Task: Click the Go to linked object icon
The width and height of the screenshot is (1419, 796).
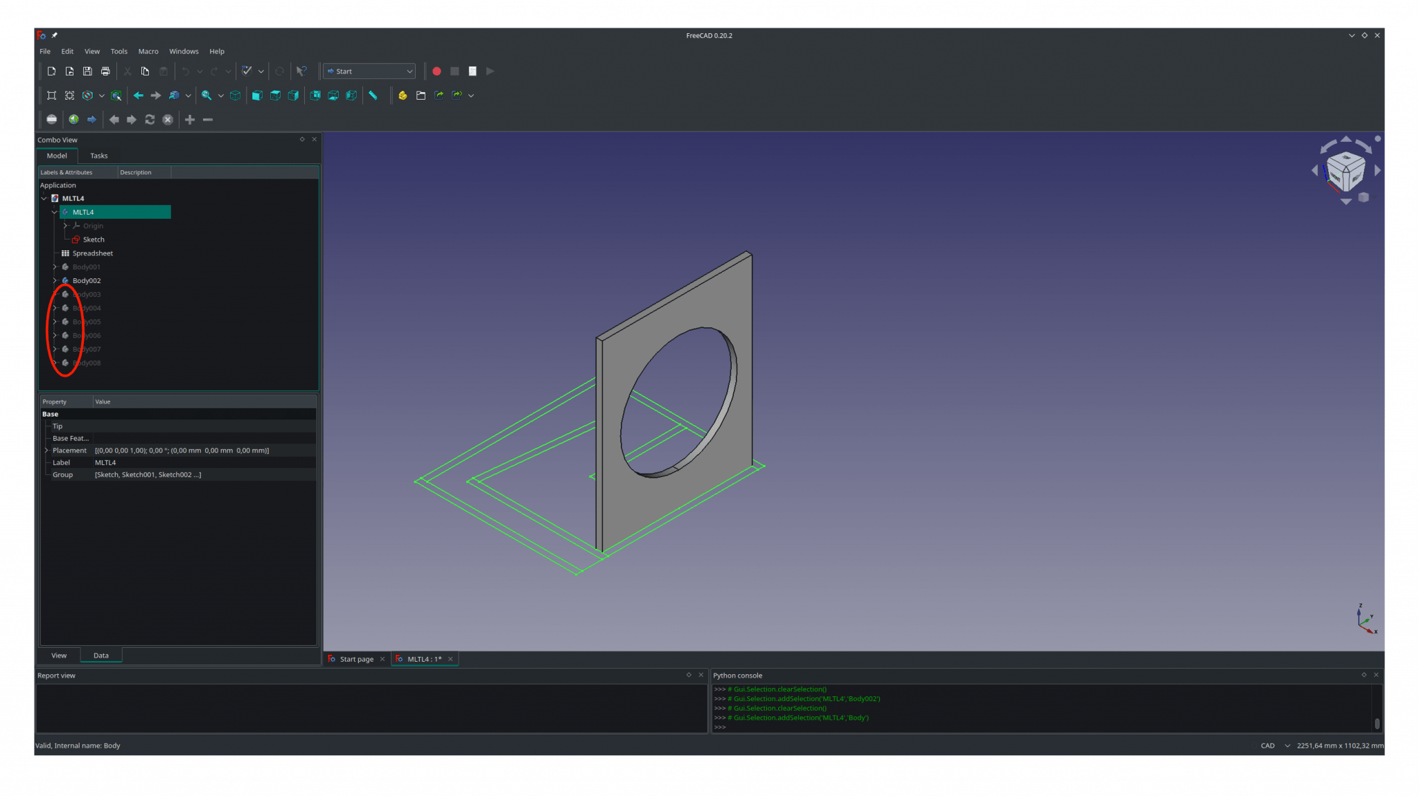Action: (174, 96)
